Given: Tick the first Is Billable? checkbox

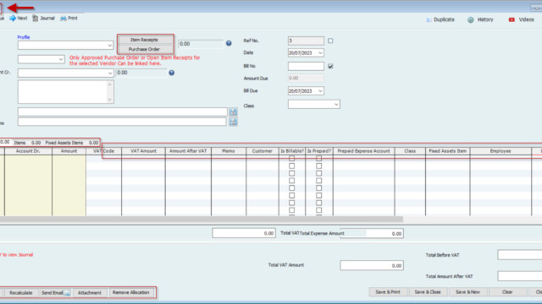Looking at the screenshot, I should pyautogui.click(x=291, y=159).
